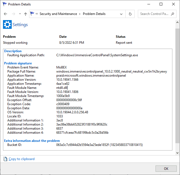Click the window title flag icon

pos(5,4)
